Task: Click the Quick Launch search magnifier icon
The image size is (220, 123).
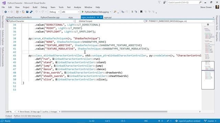Action: point(200,2)
